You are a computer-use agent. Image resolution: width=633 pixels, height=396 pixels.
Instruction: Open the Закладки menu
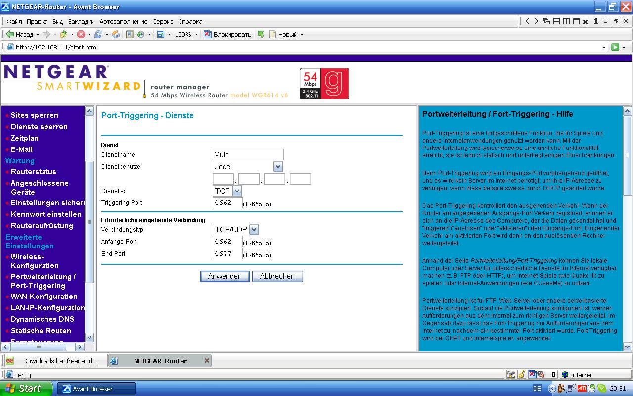click(x=81, y=21)
